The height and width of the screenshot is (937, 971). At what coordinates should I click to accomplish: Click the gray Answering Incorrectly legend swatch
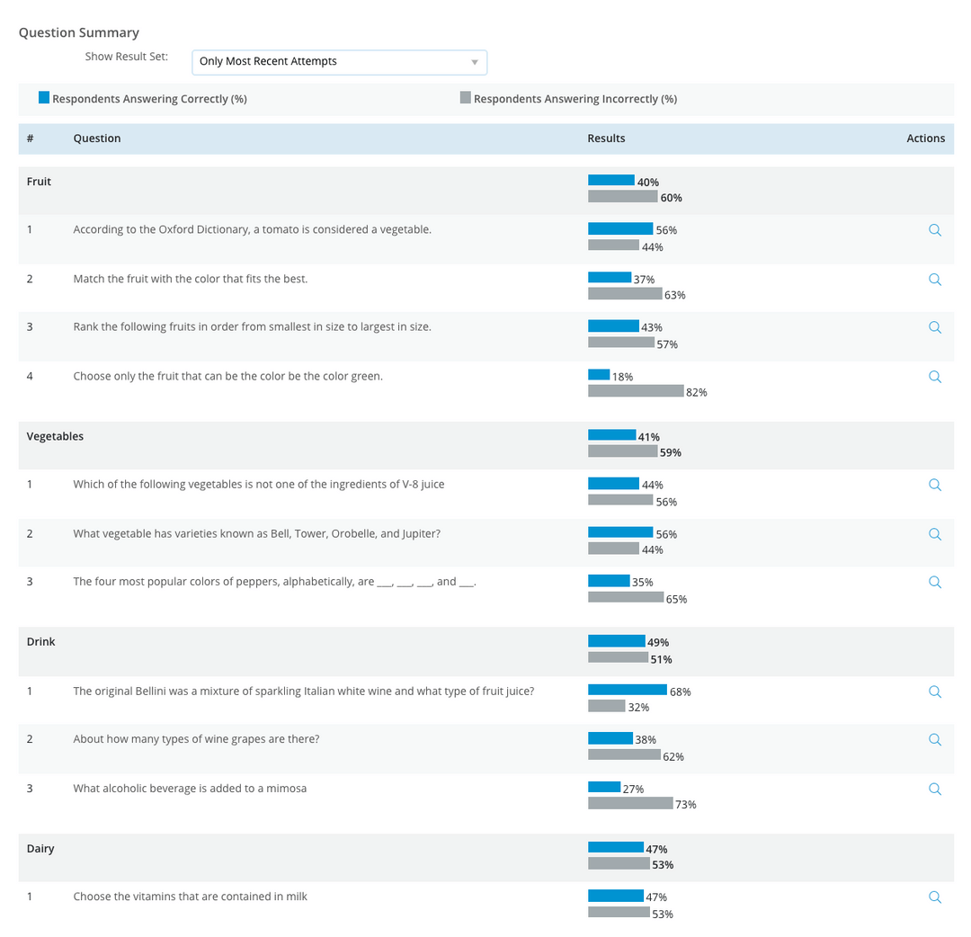[466, 97]
